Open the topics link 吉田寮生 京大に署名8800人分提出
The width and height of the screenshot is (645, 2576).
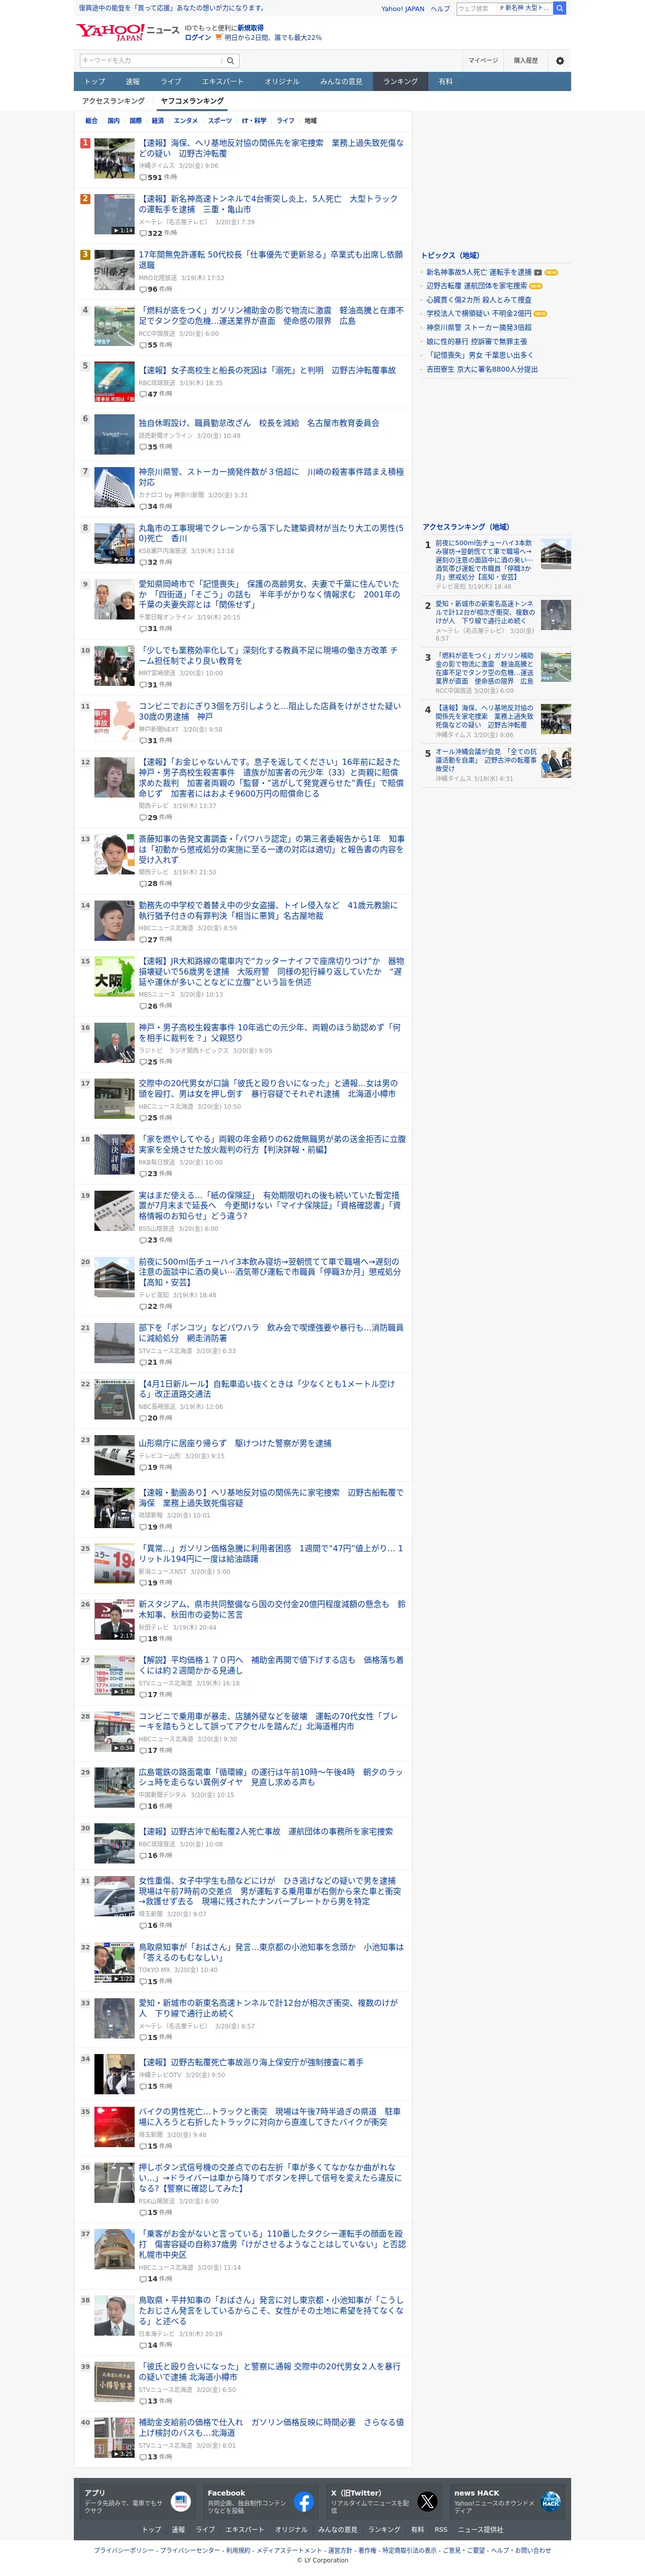[x=481, y=369]
